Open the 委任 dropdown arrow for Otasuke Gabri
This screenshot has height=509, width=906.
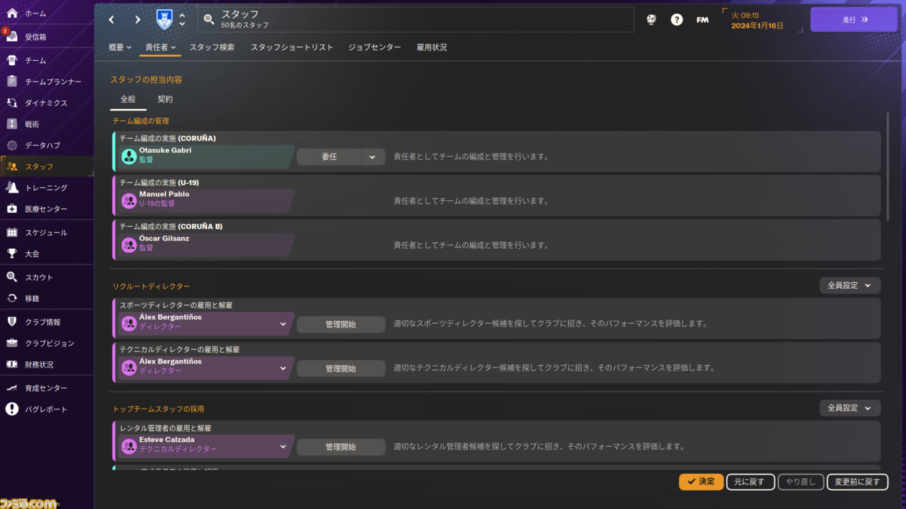click(372, 157)
